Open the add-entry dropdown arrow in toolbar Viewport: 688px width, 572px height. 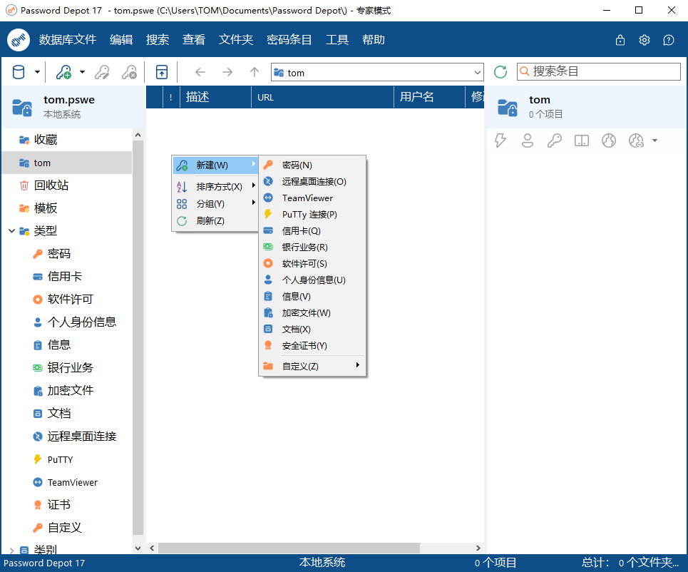[82, 72]
